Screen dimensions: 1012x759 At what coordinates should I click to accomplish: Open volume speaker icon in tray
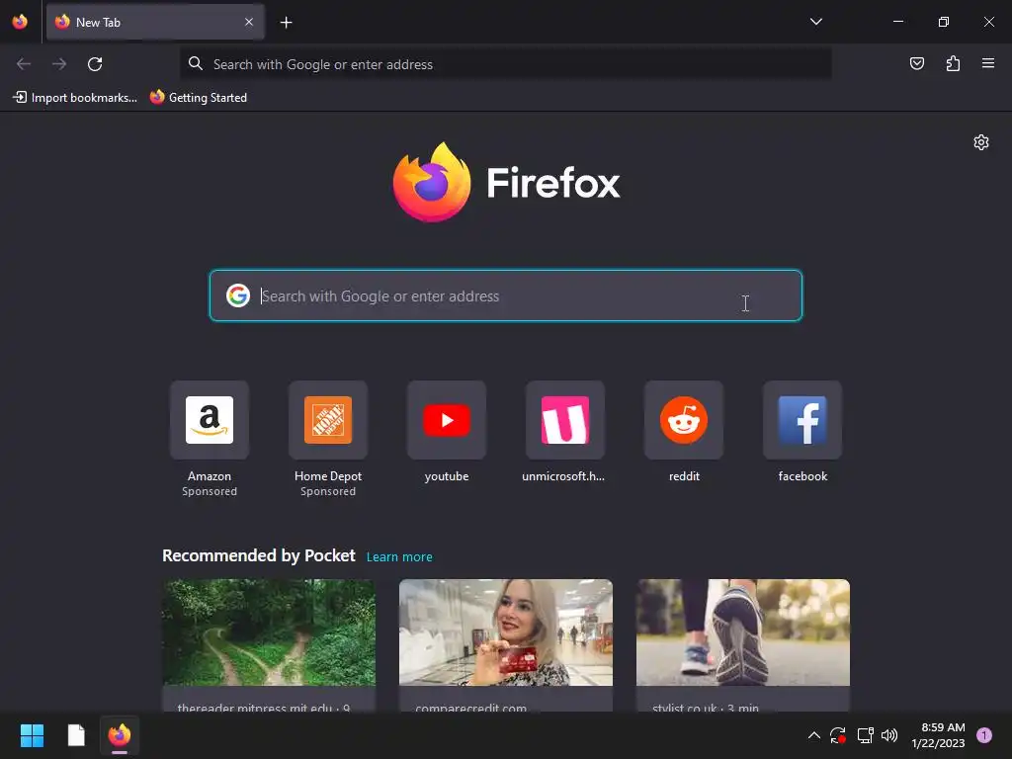889,735
